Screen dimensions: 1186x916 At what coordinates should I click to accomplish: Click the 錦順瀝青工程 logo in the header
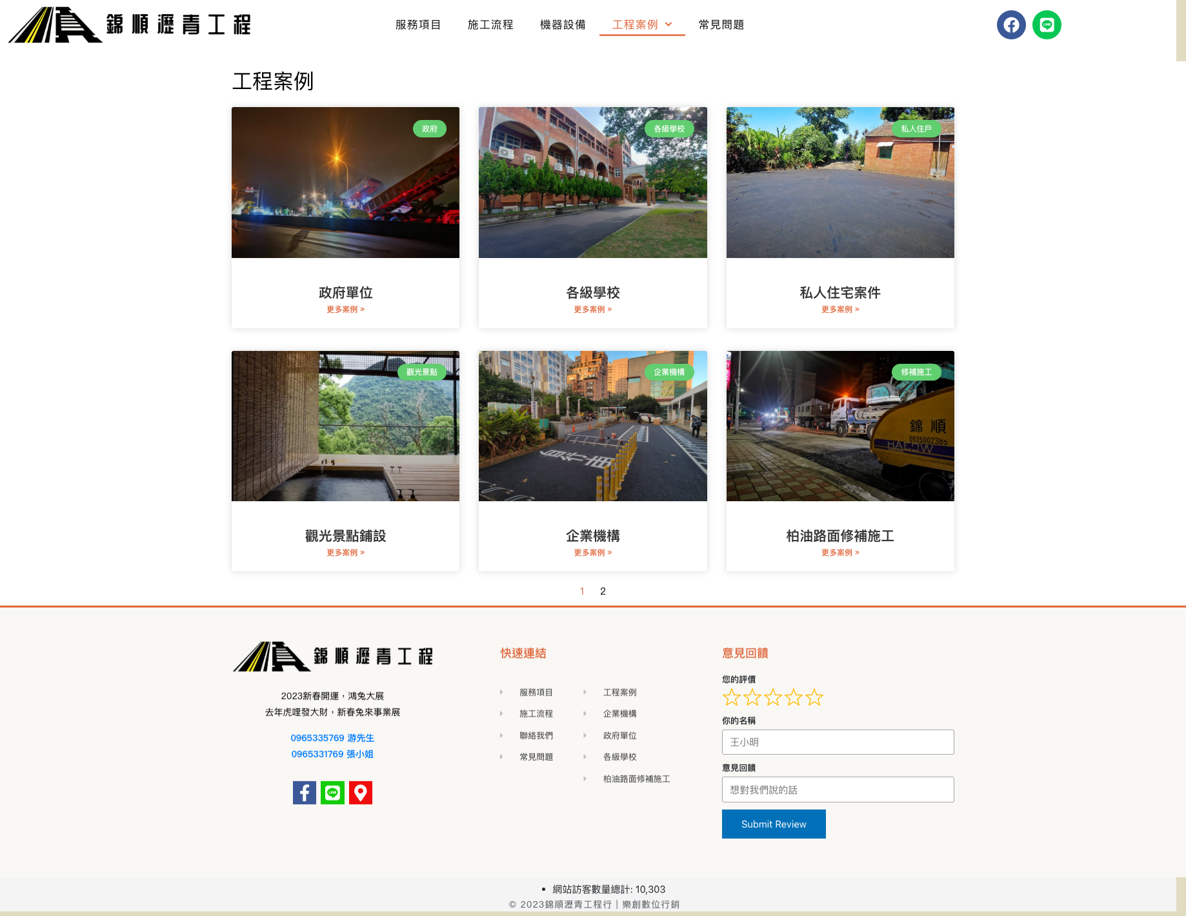coord(129,25)
